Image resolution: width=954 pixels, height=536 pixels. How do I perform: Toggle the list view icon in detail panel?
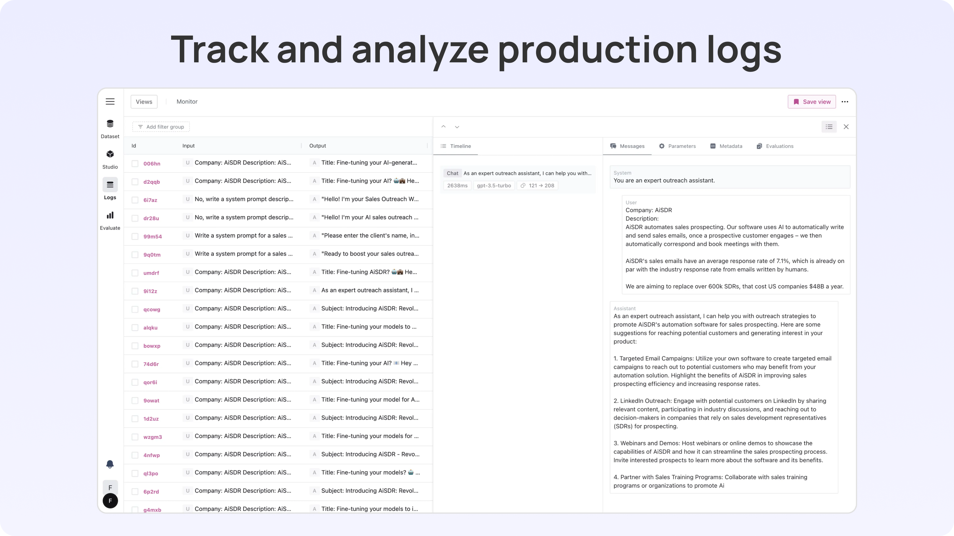tap(829, 127)
